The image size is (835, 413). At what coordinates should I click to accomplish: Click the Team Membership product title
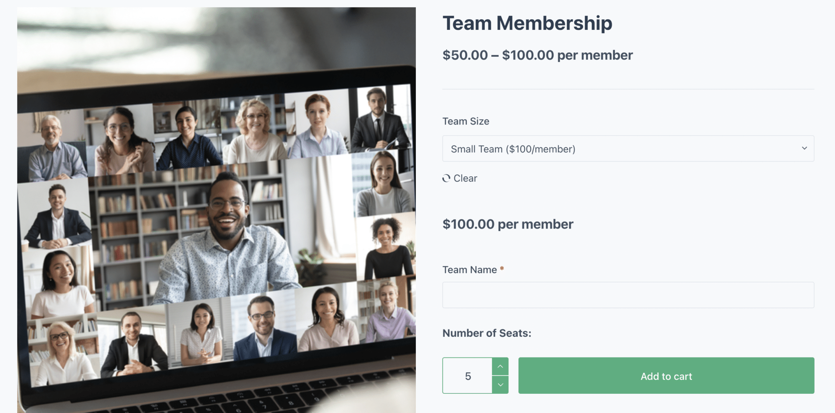click(x=527, y=23)
